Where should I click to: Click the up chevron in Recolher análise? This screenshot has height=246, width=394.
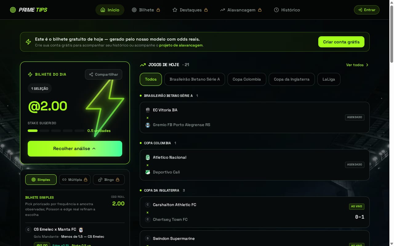(x=94, y=149)
